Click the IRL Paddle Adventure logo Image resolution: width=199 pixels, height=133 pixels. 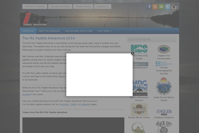click(35, 19)
